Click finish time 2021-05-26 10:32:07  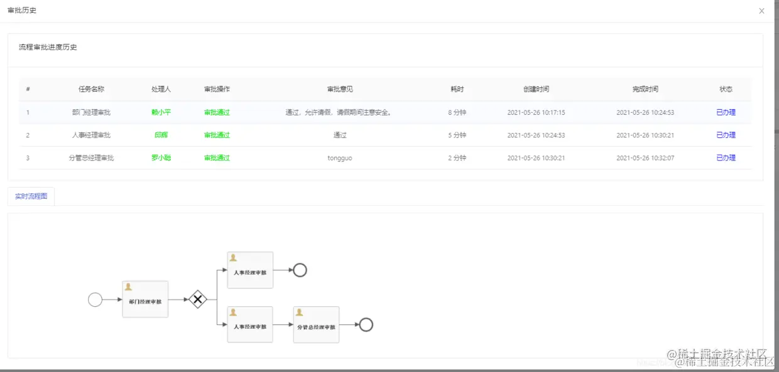pyautogui.click(x=645, y=157)
